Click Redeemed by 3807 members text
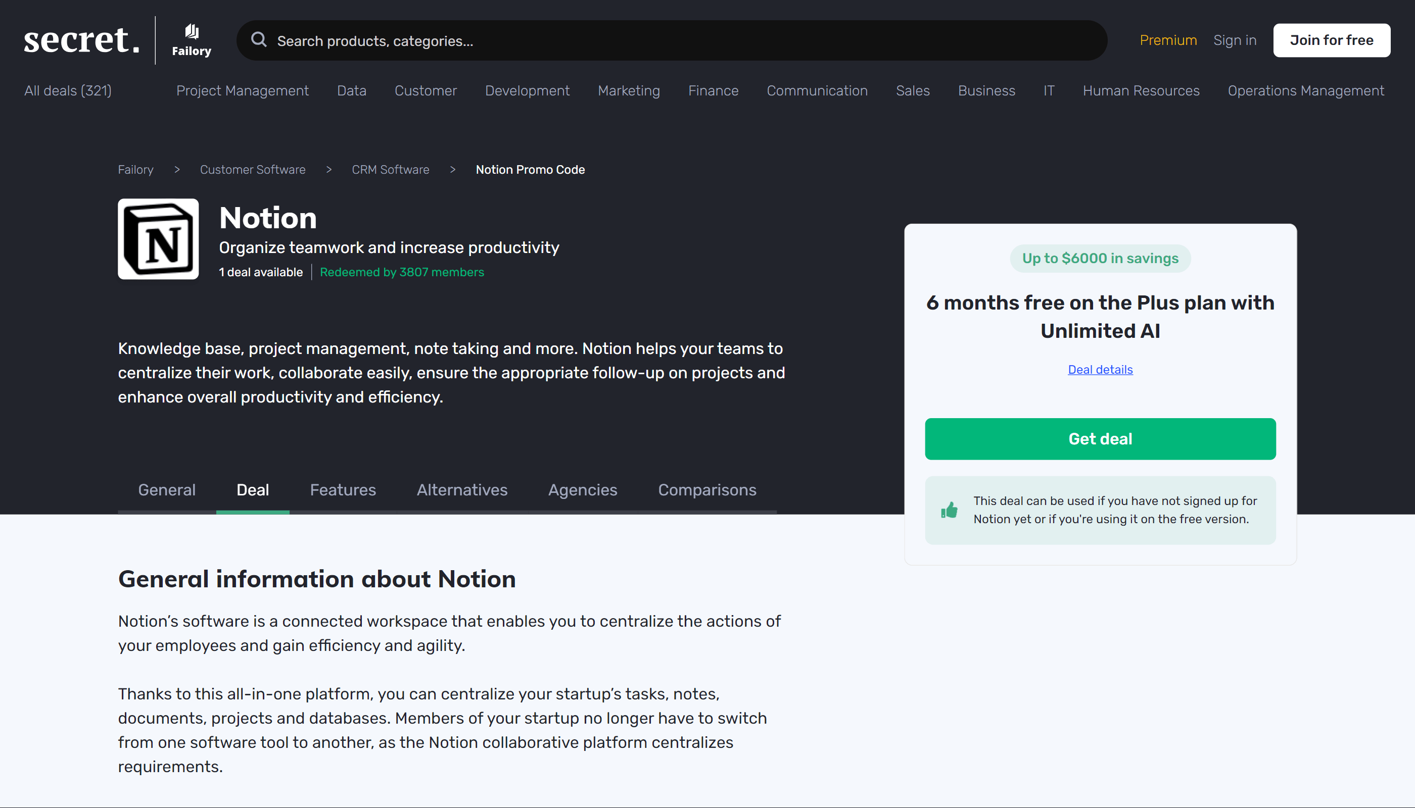Screen dimensions: 1415x808 point(402,272)
